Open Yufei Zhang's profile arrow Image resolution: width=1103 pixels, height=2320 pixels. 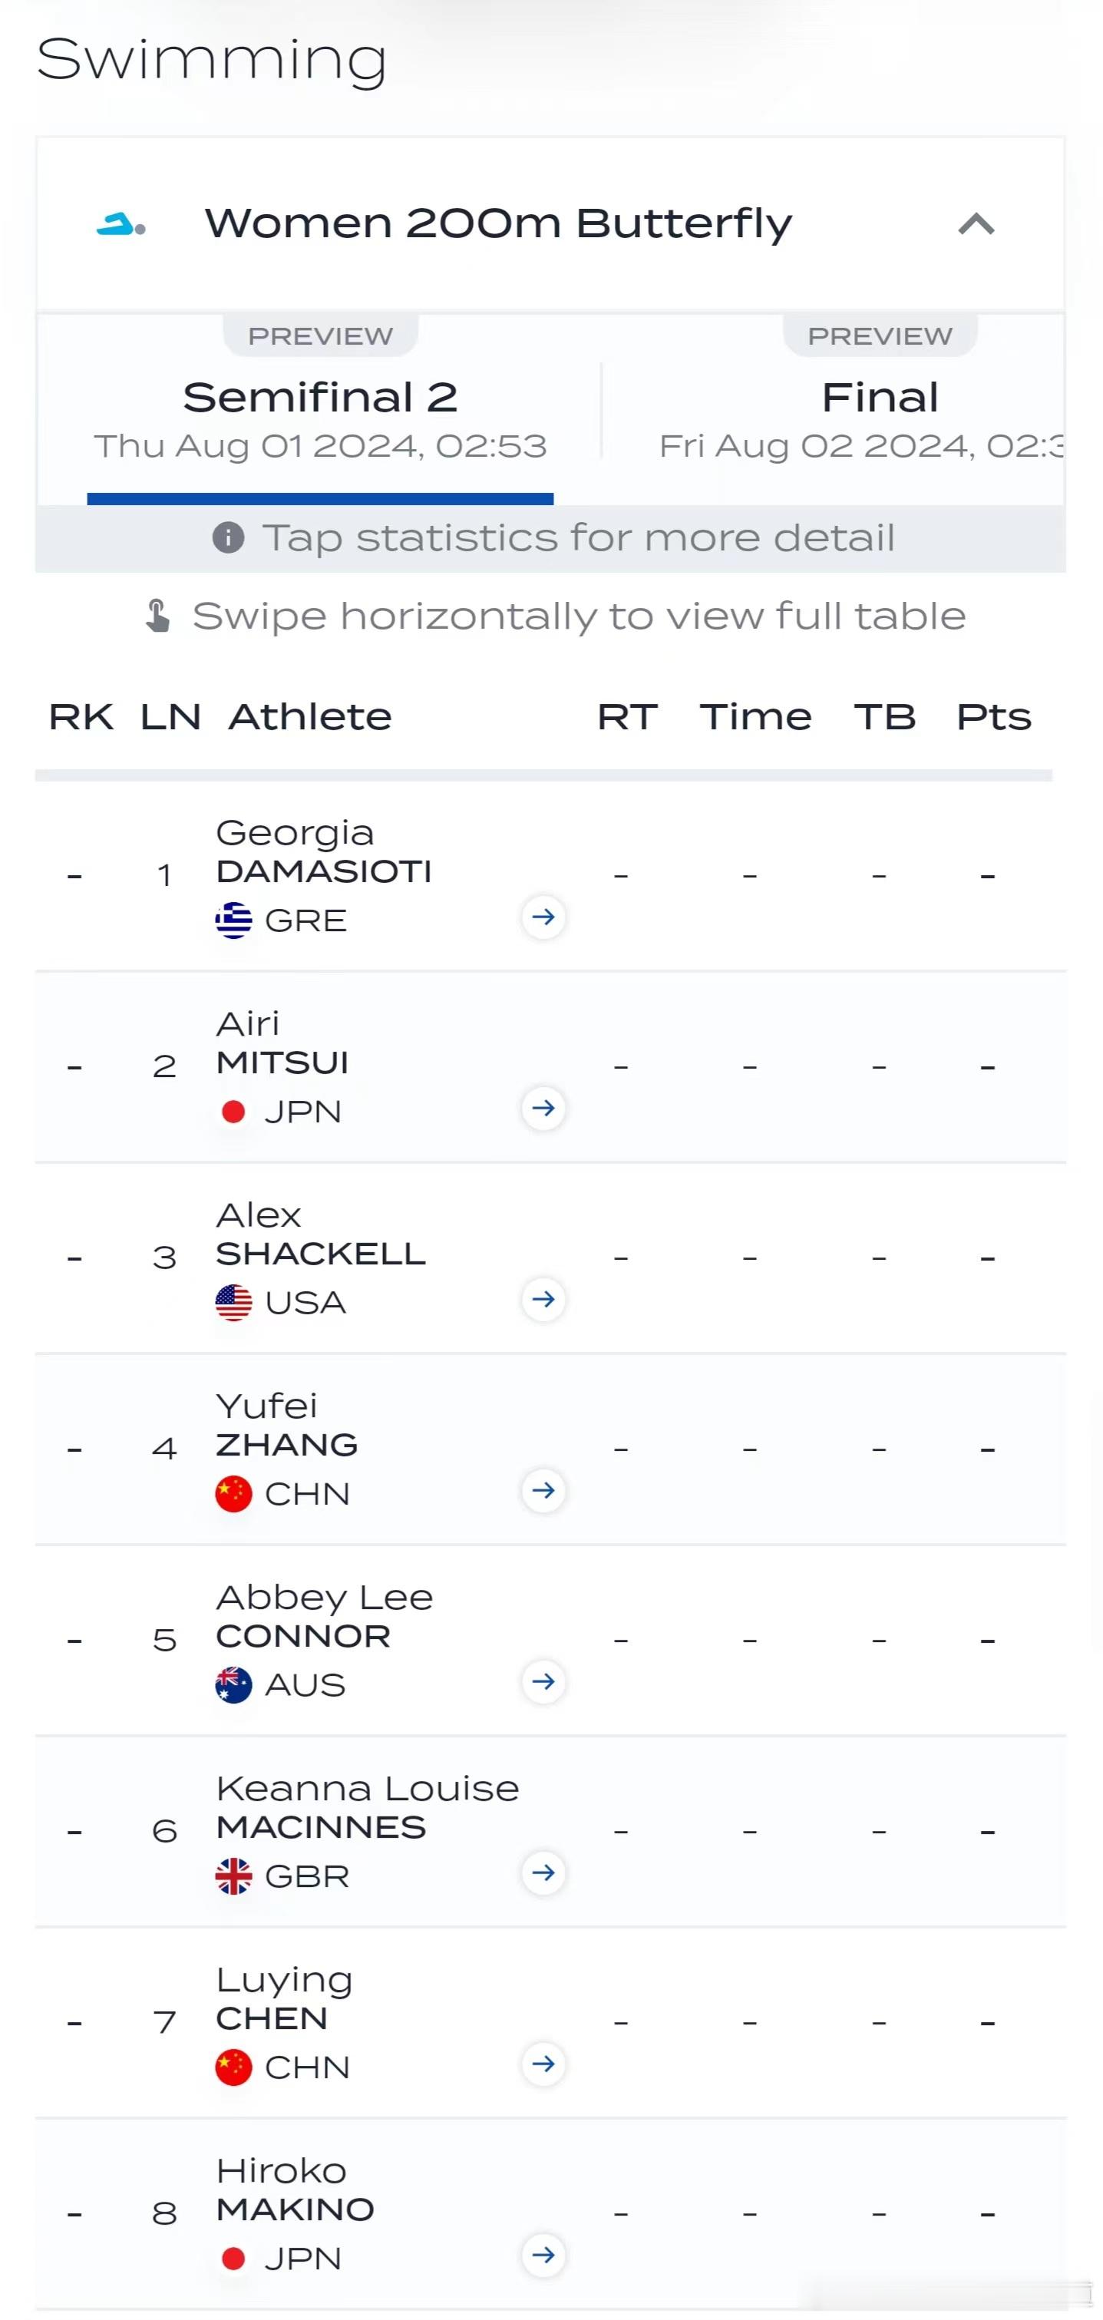click(543, 1491)
